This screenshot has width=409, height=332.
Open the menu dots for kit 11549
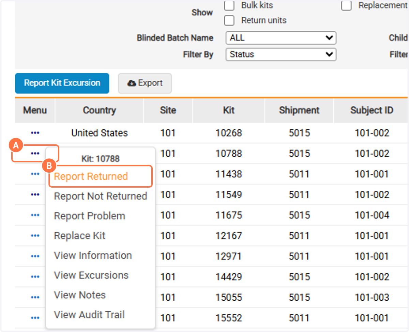[35, 194]
